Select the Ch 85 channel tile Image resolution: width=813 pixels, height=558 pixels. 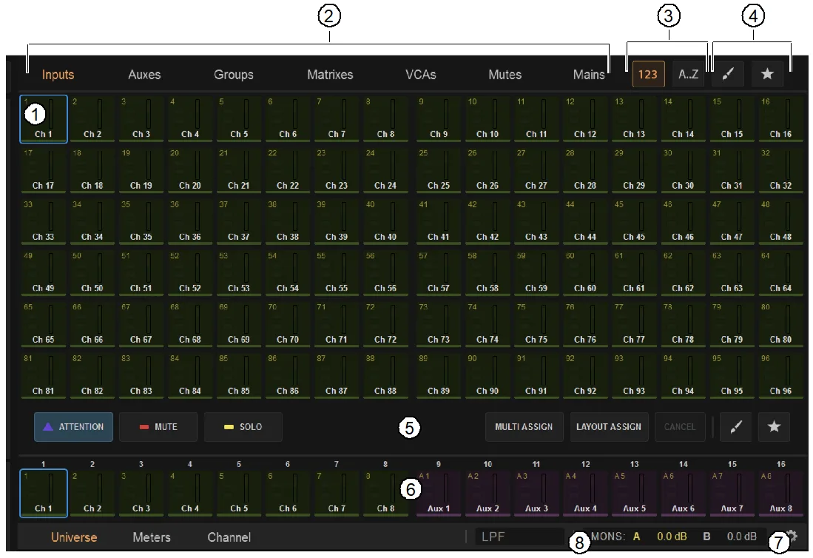click(239, 375)
